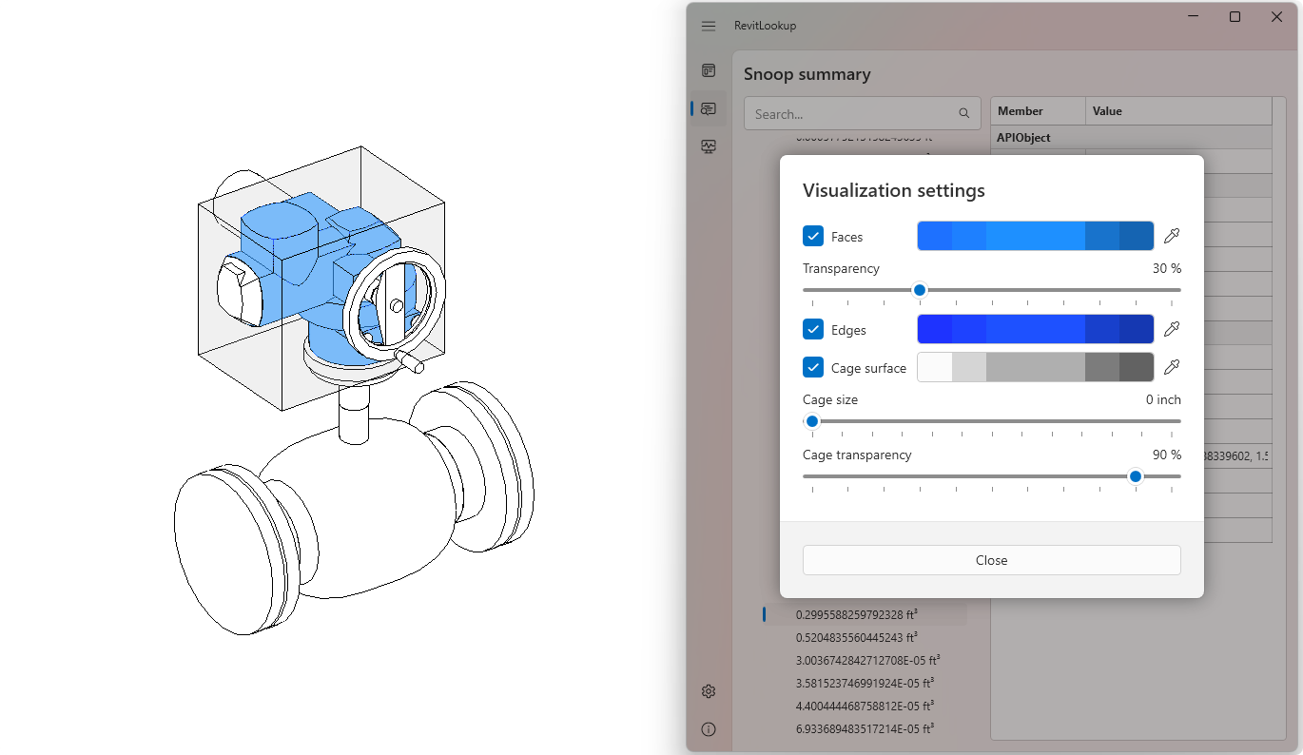Click the Cage transparency slider thumb
The height and width of the screenshot is (755, 1303).
(1135, 476)
